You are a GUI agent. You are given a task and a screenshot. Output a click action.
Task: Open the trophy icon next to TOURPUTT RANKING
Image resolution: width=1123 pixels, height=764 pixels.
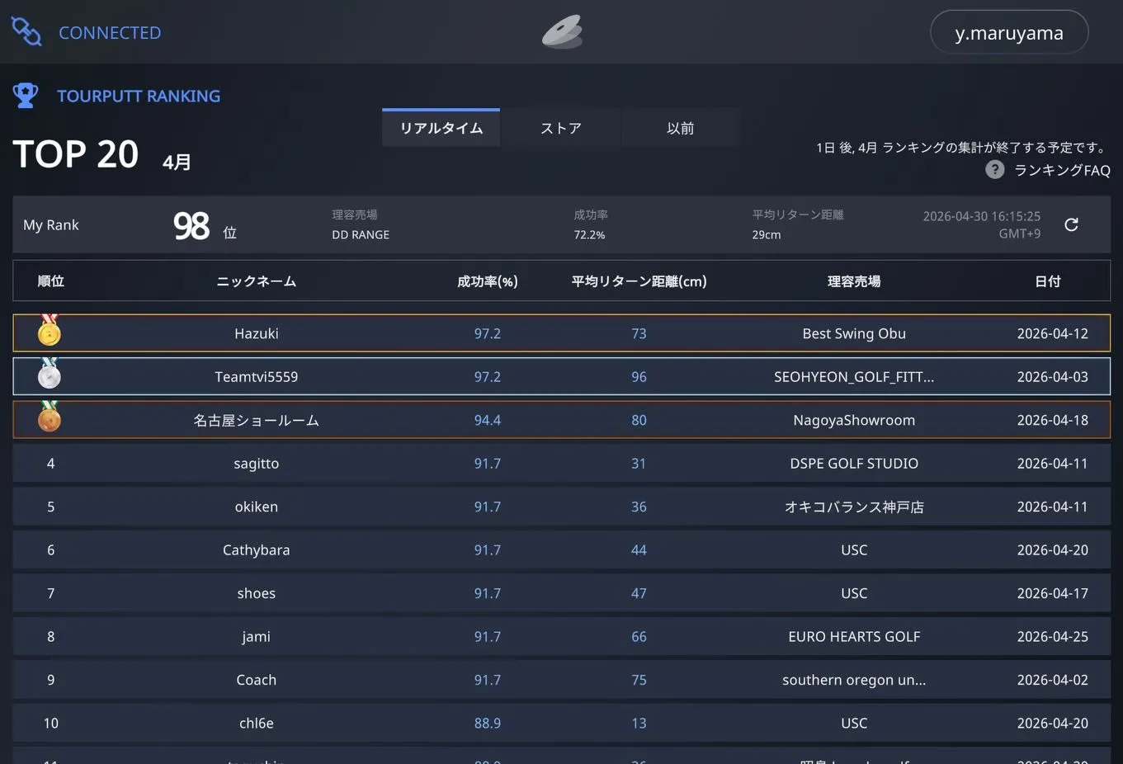tap(25, 95)
